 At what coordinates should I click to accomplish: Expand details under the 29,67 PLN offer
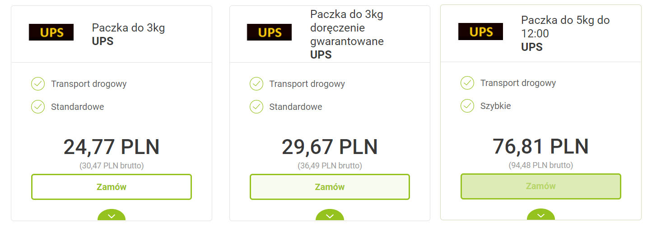[x=330, y=216]
